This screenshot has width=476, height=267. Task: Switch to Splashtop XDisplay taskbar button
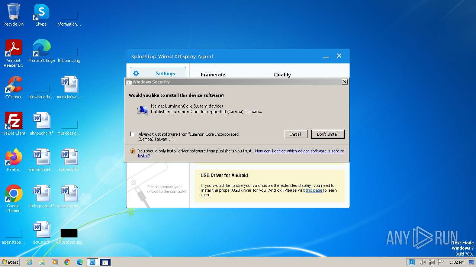click(x=93, y=262)
